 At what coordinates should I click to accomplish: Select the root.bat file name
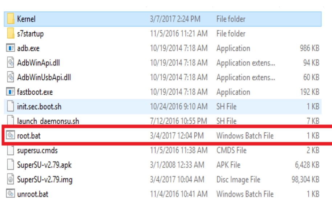29,136
